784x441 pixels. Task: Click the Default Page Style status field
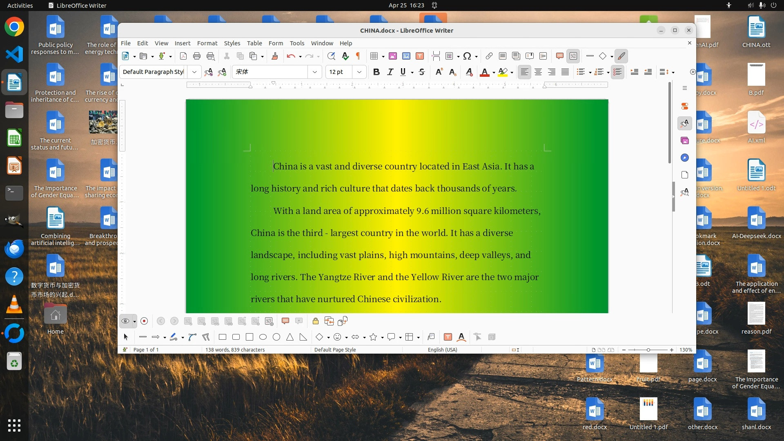tap(335, 350)
